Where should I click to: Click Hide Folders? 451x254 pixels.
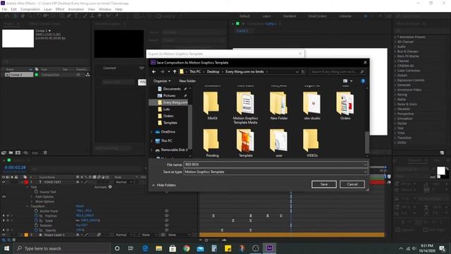pos(164,185)
